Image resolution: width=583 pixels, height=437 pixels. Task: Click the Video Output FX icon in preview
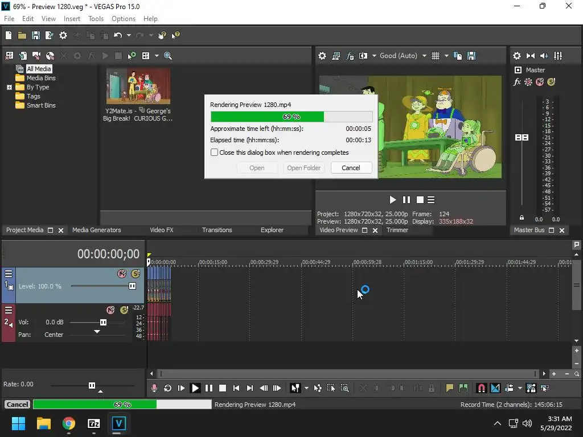pos(350,56)
